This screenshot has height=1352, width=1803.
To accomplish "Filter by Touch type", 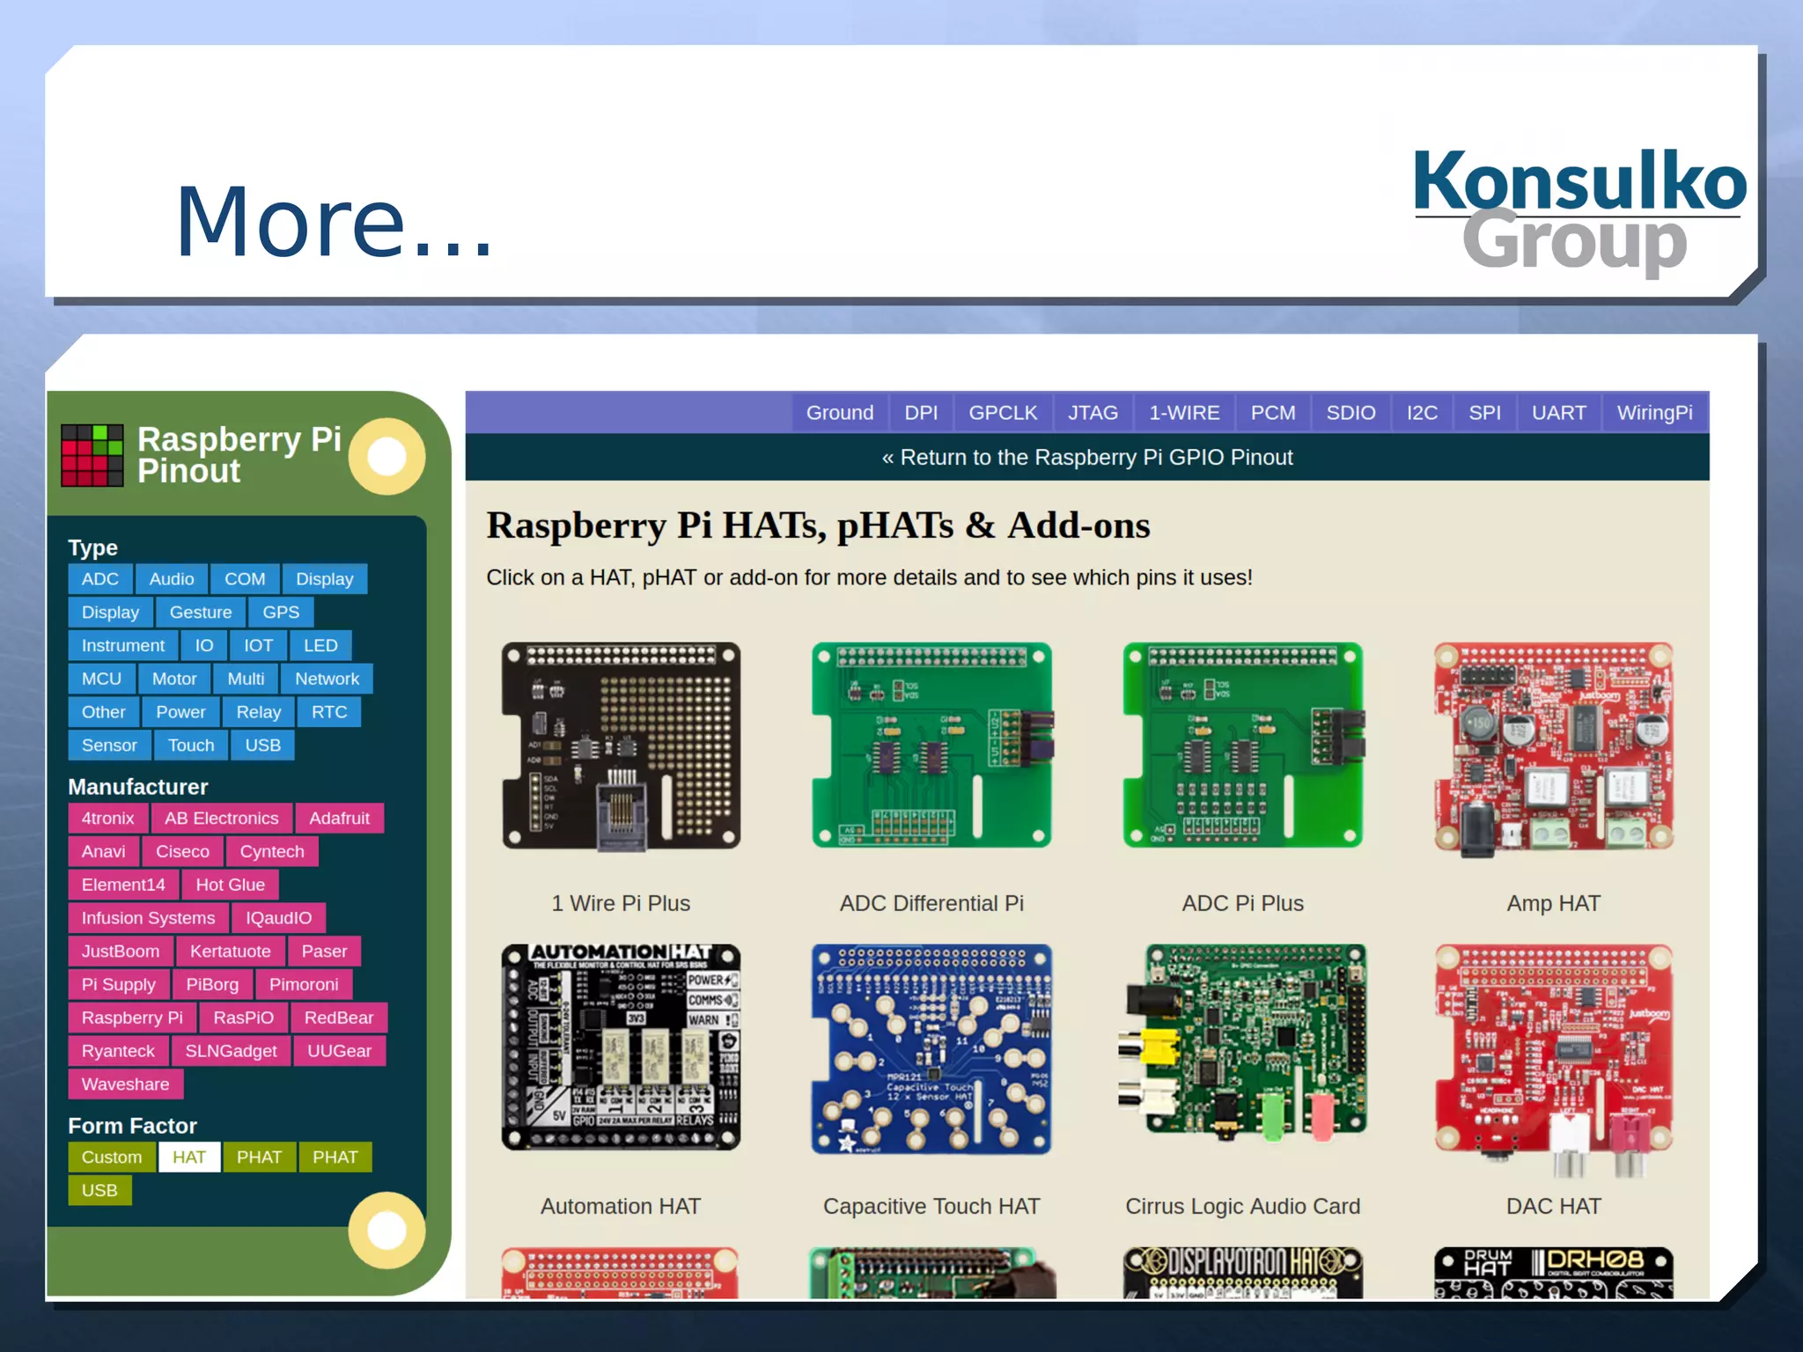I will click(x=191, y=746).
